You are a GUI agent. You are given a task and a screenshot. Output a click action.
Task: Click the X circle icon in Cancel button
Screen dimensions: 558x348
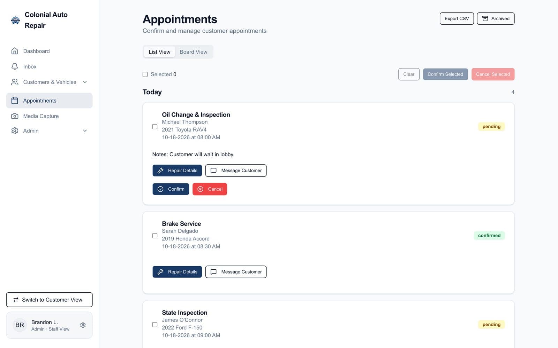(200, 189)
